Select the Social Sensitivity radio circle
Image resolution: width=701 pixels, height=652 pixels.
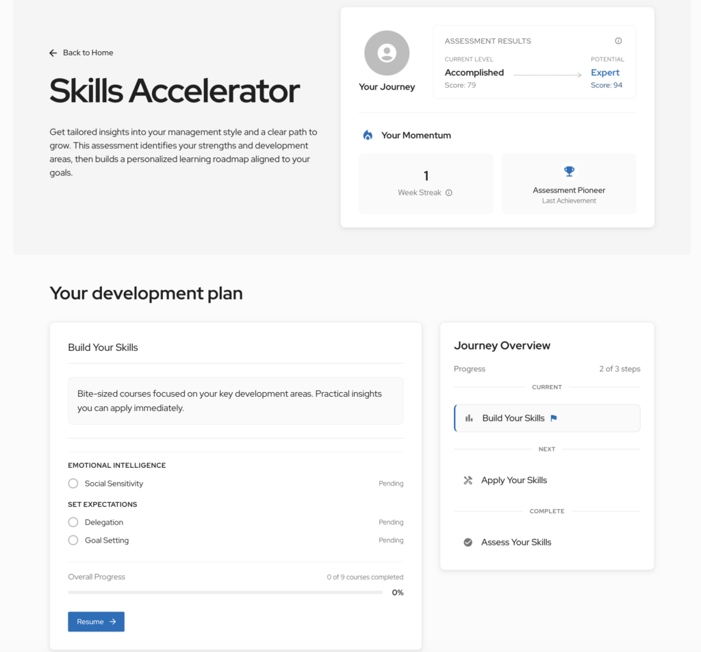click(73, 484)
